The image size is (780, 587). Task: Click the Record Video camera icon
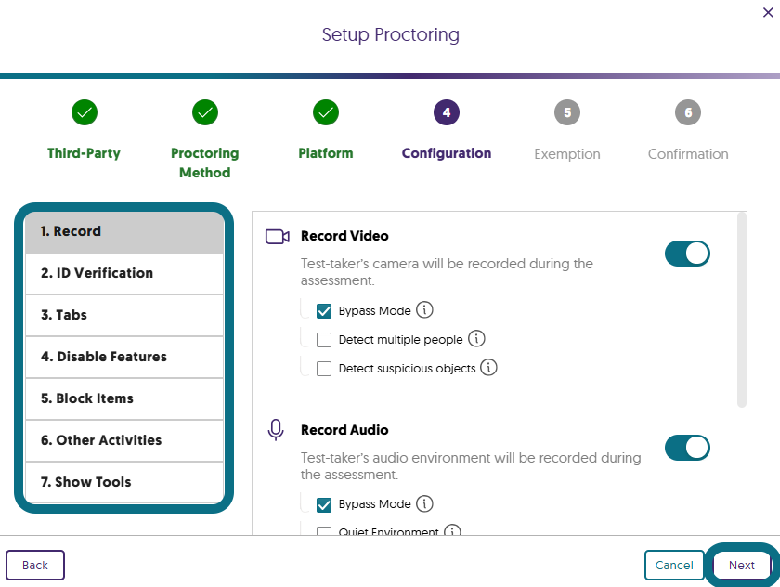[x=277, y=236]
